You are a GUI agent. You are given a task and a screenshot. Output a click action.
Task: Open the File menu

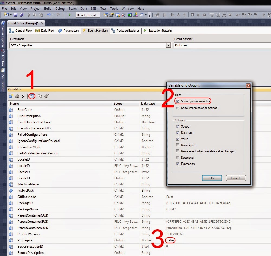pos(4,8)
